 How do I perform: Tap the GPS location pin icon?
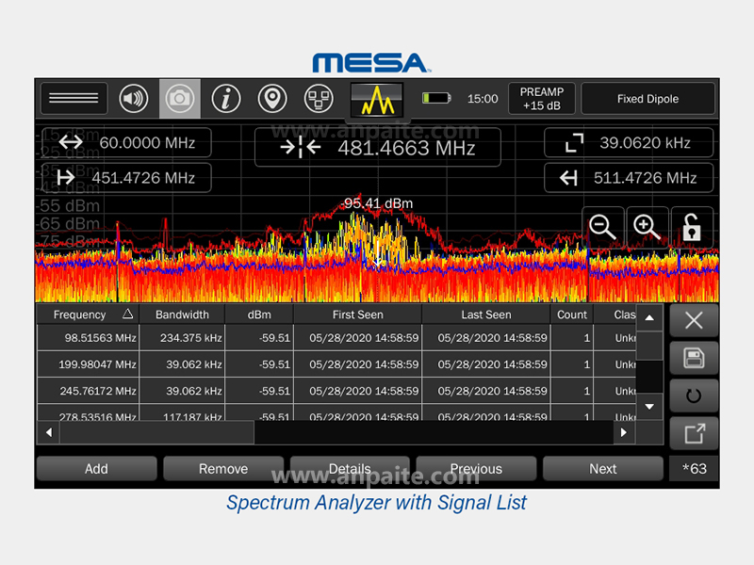tap(272, 99)
